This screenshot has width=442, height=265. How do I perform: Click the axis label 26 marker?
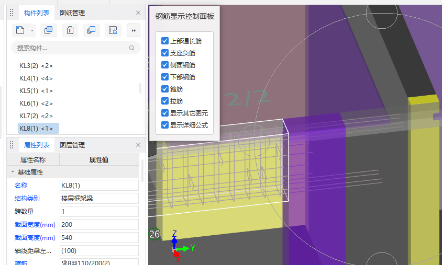tap(154, 234)
